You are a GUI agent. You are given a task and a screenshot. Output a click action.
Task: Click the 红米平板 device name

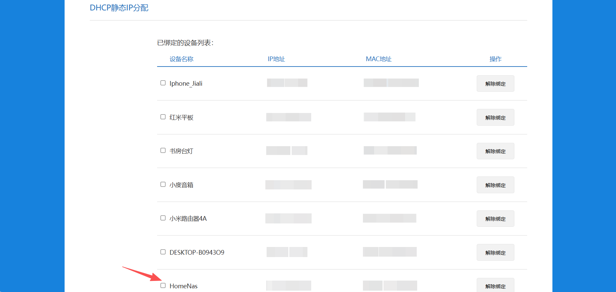tap(181, 117)
